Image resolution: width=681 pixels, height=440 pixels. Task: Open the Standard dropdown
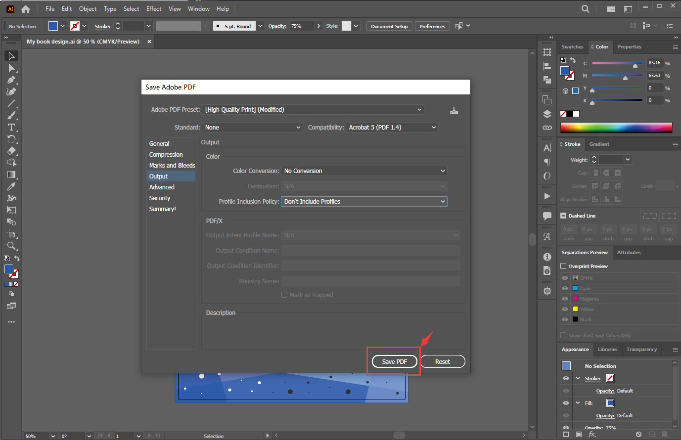(x=253, y=127)
